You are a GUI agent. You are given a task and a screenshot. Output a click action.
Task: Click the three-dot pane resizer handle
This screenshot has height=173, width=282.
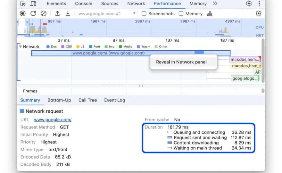click(x=141, y=86)
